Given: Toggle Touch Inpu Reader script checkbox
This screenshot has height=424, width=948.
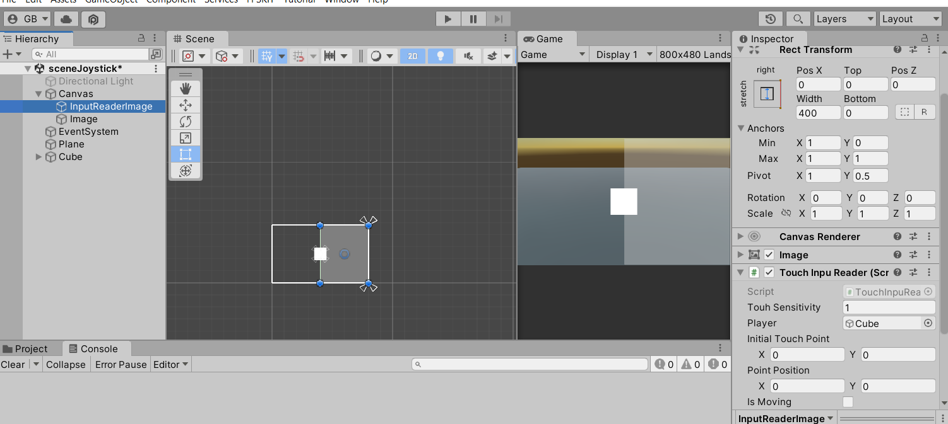Looking at the screenshot, I should pos(769,273).
